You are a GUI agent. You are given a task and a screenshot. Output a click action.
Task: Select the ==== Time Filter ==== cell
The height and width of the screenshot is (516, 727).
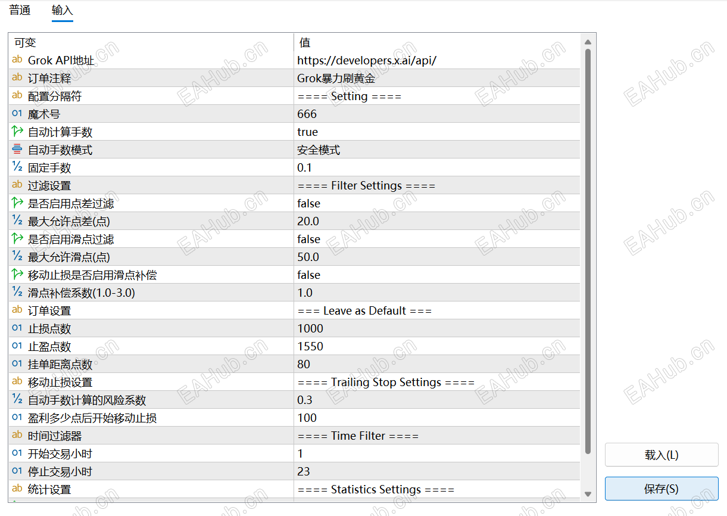(x=437, y=436)
